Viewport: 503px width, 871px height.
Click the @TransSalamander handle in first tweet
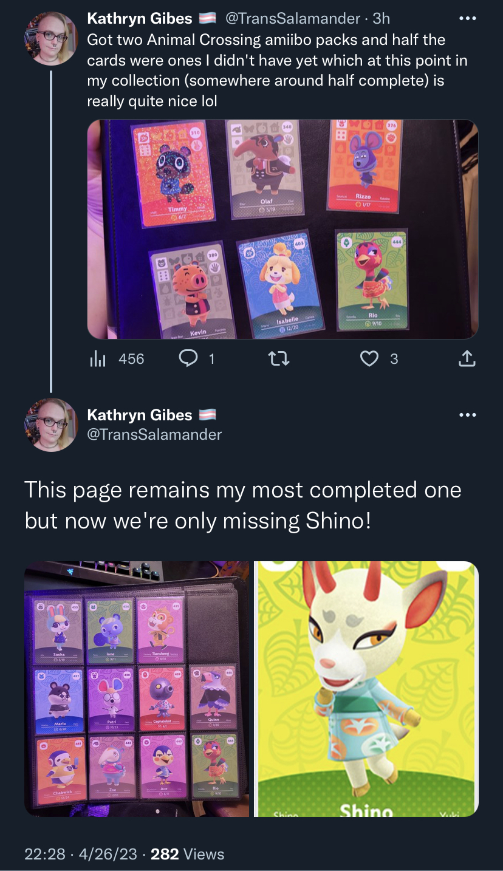point(293,19)
